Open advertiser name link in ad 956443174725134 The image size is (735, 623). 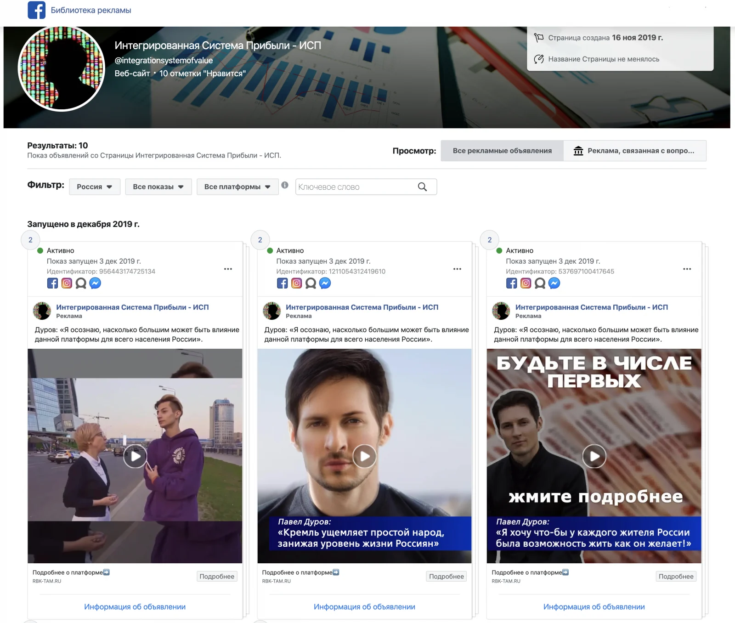[132, 307]
